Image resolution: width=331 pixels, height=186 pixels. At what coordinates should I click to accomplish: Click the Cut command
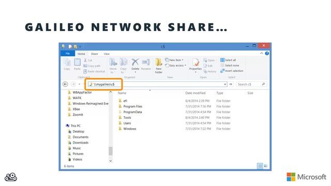tap(88, 60)
